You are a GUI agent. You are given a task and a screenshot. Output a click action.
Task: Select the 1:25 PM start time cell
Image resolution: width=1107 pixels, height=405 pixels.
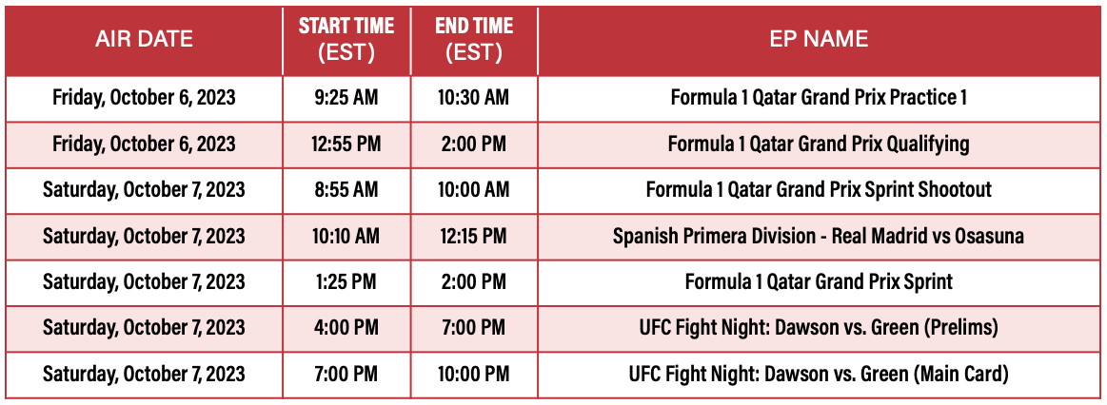pos(346,282)
